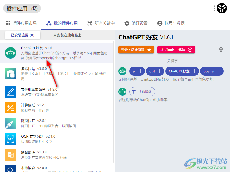The height and width of the screenshot is (172, 230).
Task: Click the plus on ChatGPT.好友 keyword
Action: 194,71
